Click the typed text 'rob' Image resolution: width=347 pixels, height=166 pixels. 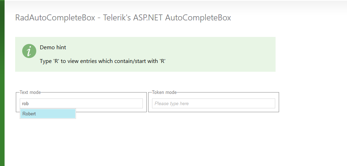click(x=25, y=104)
